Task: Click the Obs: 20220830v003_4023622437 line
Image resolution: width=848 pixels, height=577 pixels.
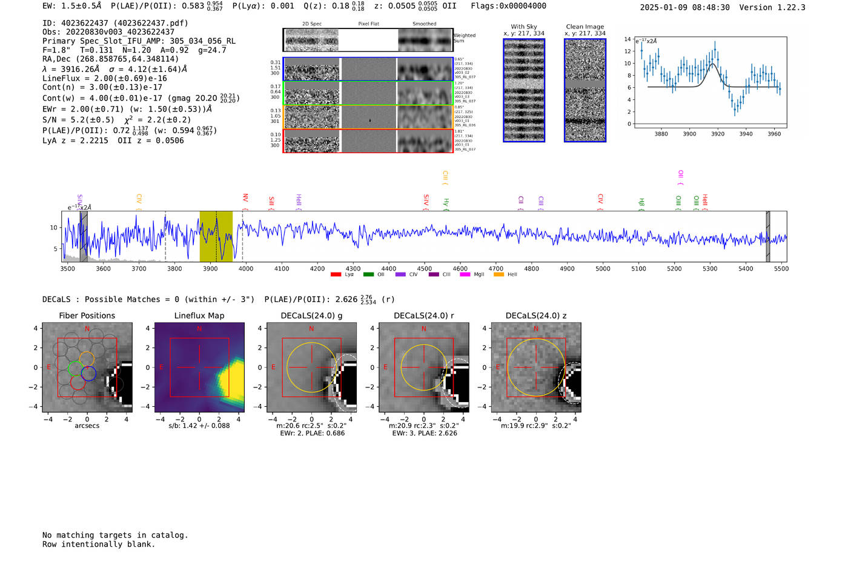Action: click(108, 32)
